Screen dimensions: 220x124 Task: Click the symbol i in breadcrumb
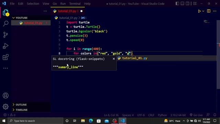[x=84, y=18]
